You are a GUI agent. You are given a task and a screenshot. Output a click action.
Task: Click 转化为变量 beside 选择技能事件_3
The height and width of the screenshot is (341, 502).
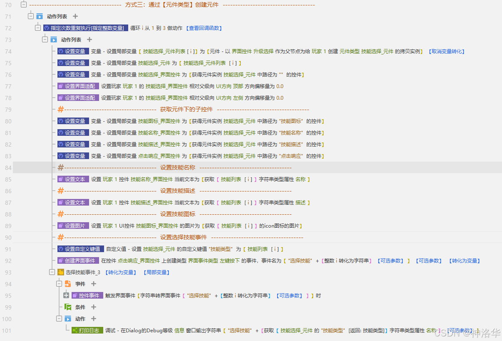coord(121,272)
